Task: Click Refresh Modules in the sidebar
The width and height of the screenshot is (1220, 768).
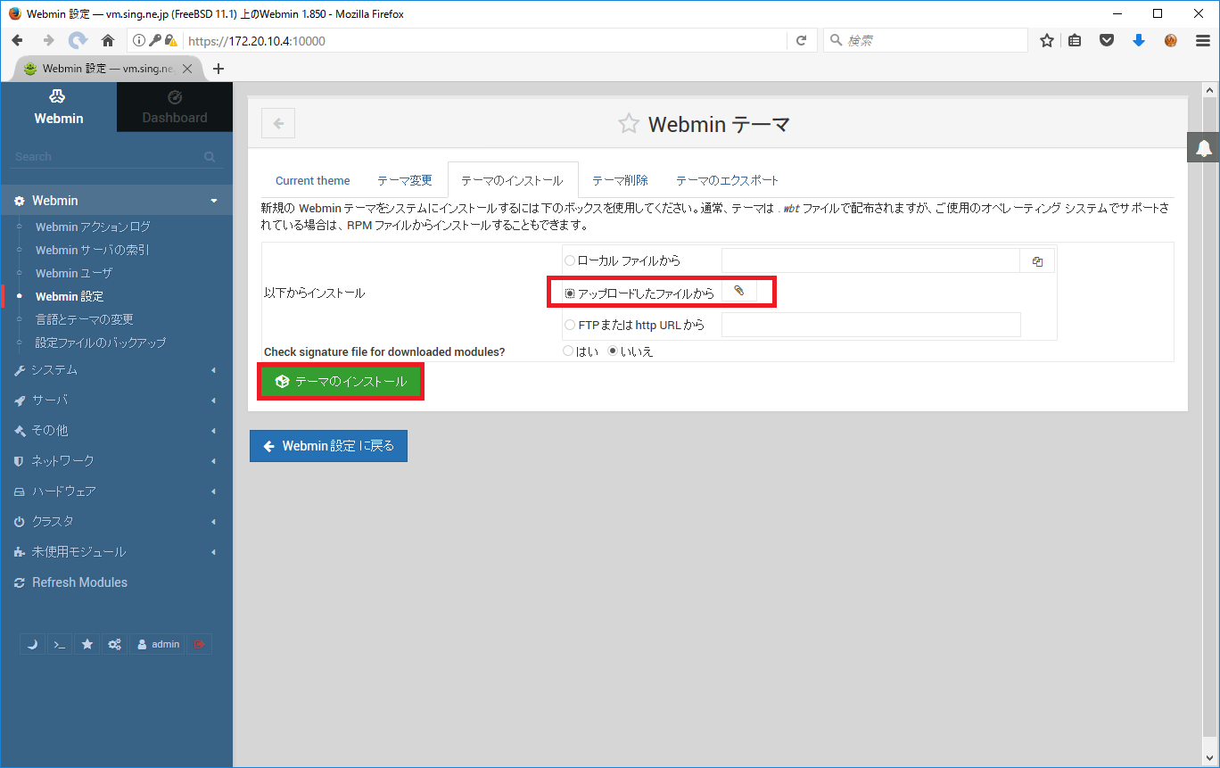Action: pos(79,582)
